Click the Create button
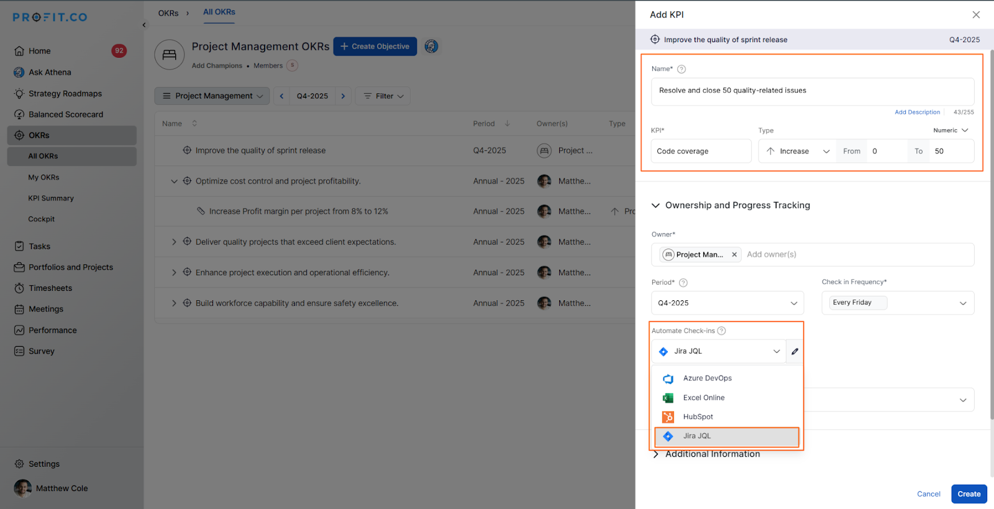 click(969, 494)
